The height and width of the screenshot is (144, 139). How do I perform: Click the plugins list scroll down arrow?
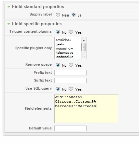(x=84, y=56)
